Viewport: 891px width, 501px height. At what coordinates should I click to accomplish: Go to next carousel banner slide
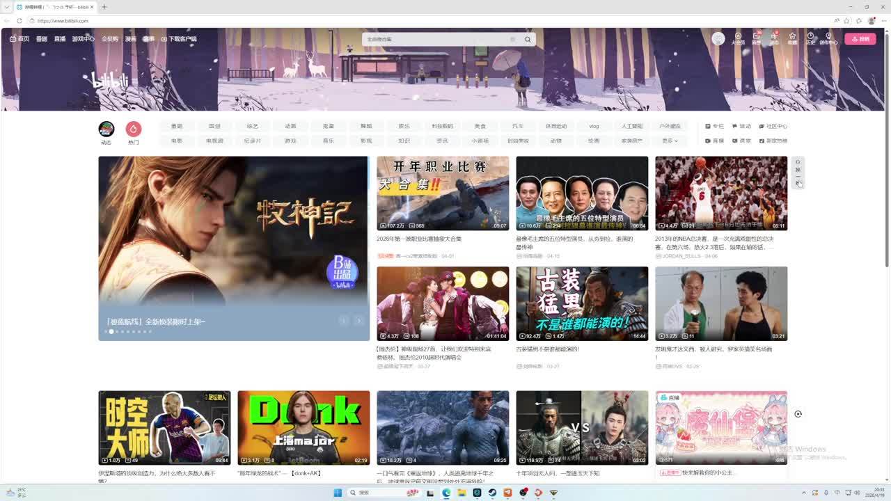coord(358,321)
